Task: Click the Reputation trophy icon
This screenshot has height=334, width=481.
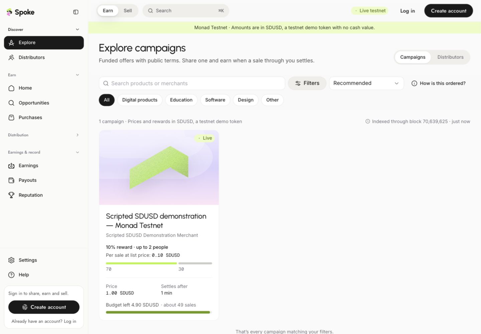Action: click(x=11, y=195)
